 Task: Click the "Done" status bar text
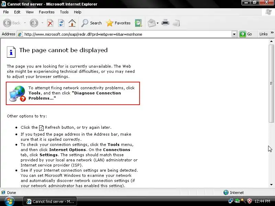click(x=12, y=193)
